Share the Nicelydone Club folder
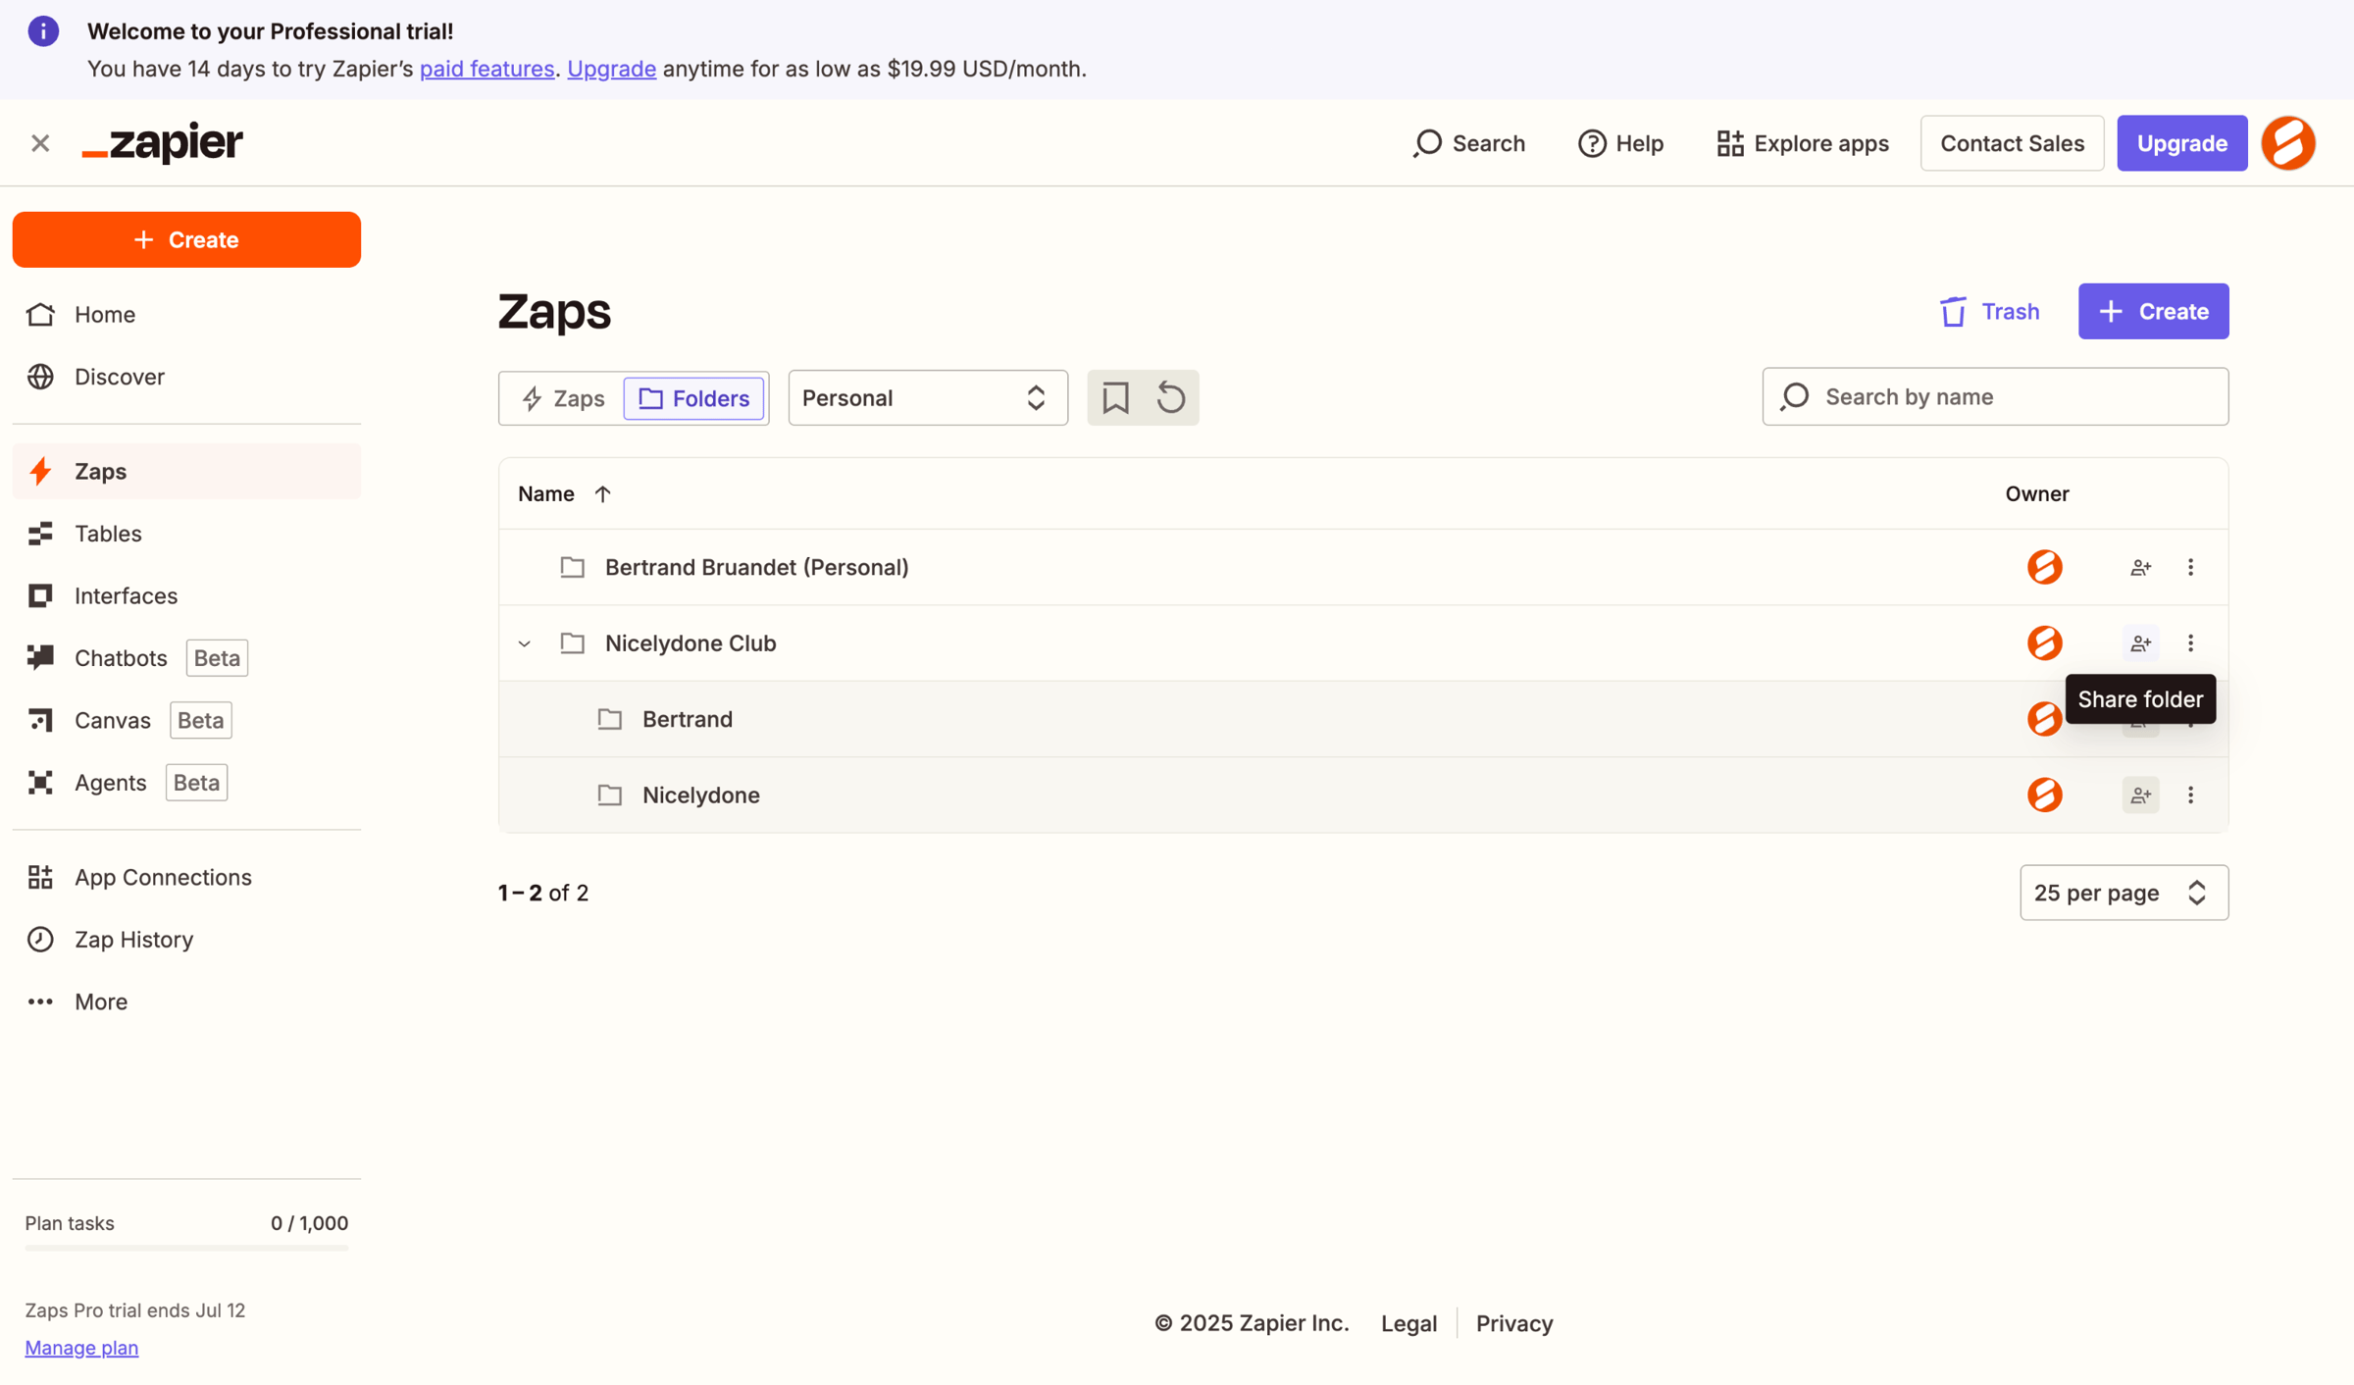2354x1385 pixels. pyautogui.click(x=2140, y=643)
